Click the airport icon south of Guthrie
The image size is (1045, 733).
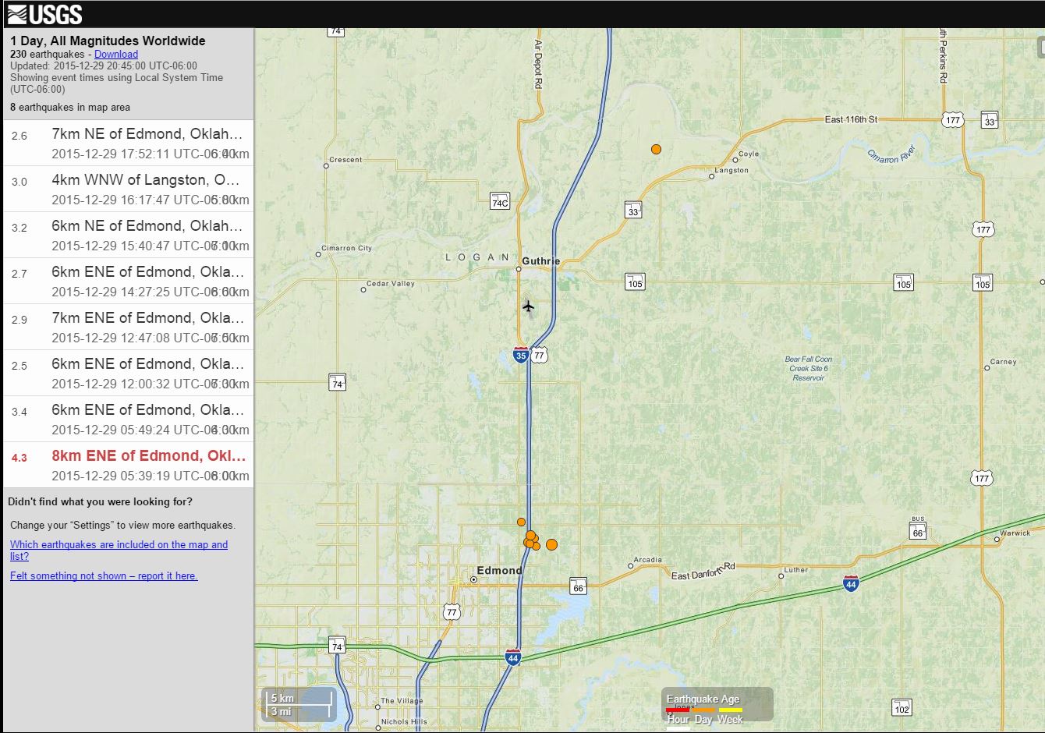[529, 306]
